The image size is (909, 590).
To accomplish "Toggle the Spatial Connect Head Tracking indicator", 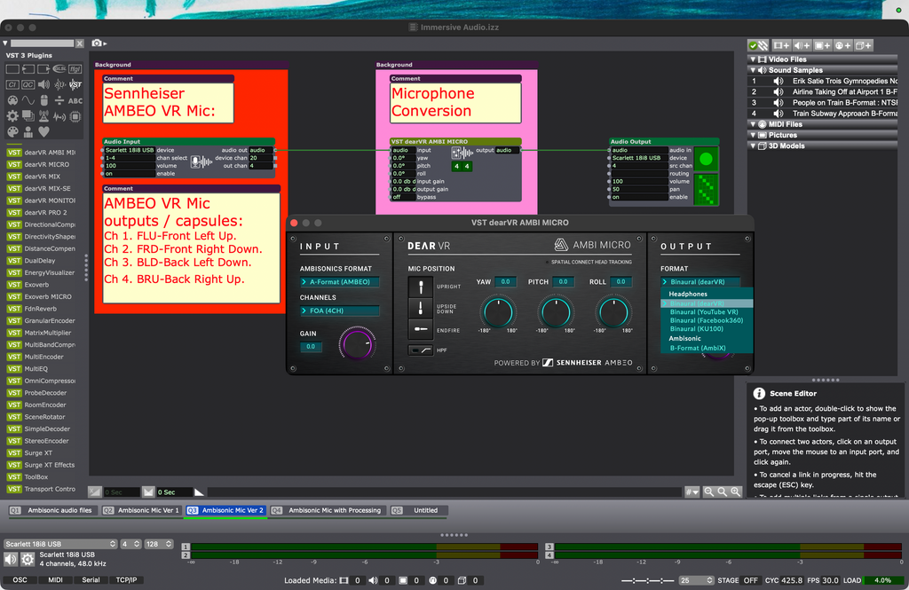I will point(547,262).
